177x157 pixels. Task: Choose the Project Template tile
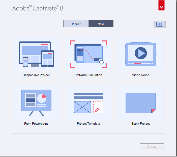coord(88,103)
